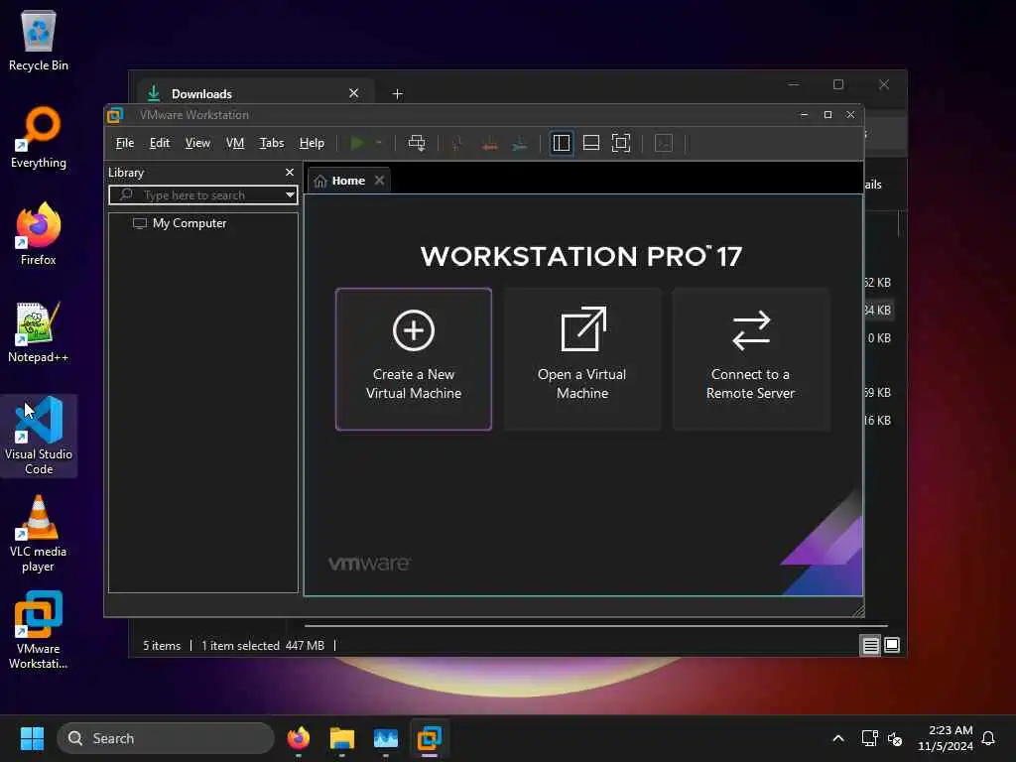Click the Enter Full Screen icon
The height and width of the screenshot is (762, 1016).
[x=621, y=143]
